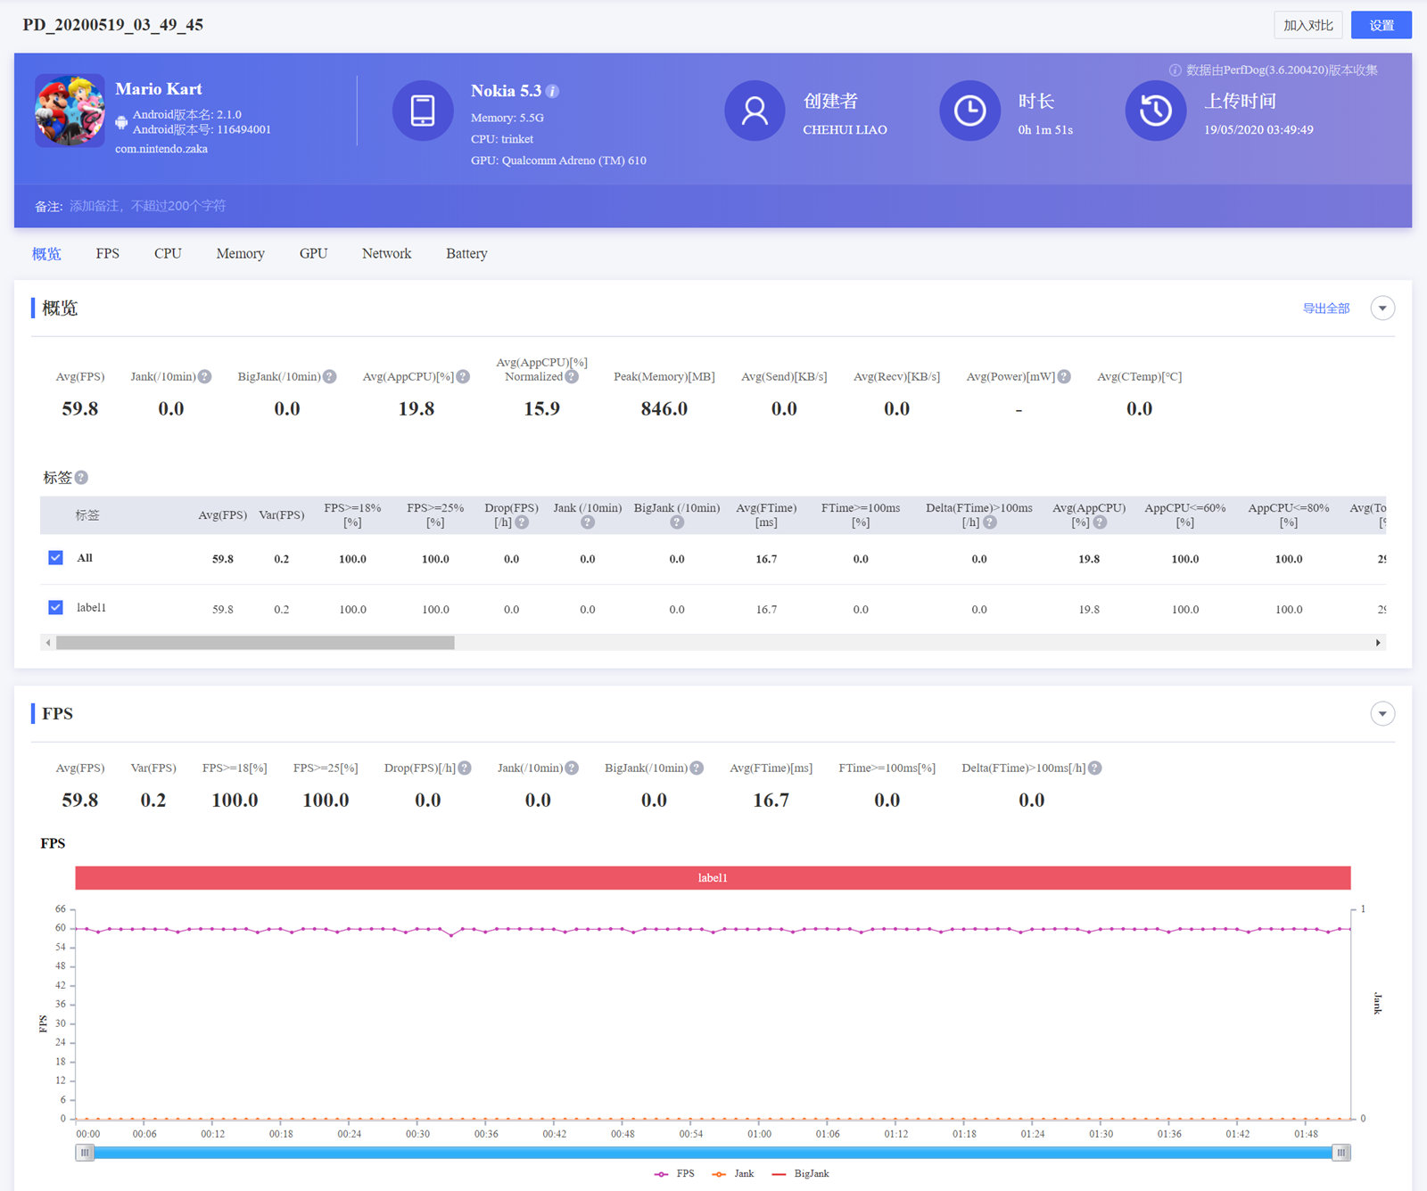The height and width of the screenshot is (1191, 1427).
Task: Click the duration clock icon
Action: coord(969,111)
